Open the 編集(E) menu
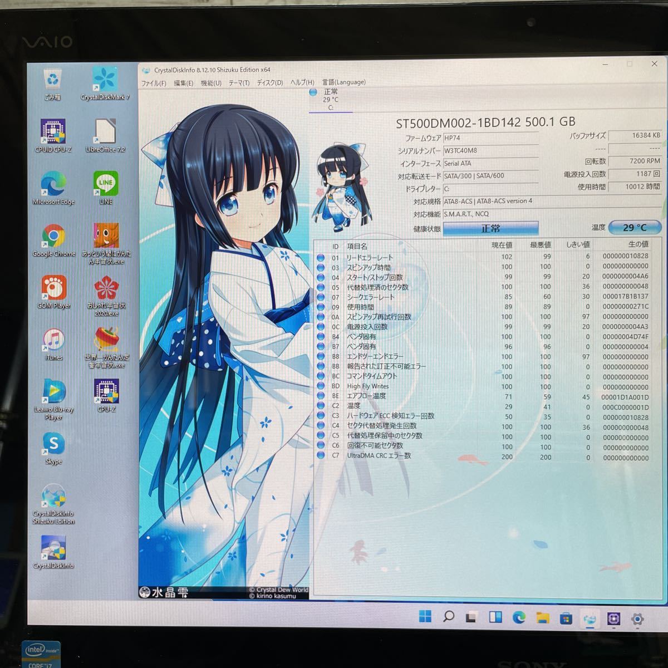 [x=184, y=83]
